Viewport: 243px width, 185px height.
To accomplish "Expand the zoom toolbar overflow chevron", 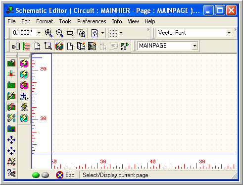I will point(148,30).
